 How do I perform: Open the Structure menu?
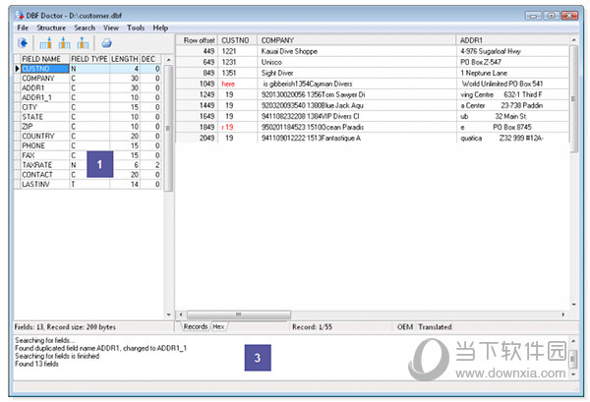point(51,28)
